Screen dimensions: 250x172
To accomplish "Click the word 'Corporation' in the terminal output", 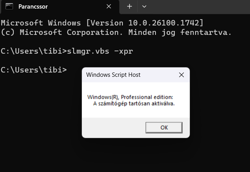I will (95, 33).
